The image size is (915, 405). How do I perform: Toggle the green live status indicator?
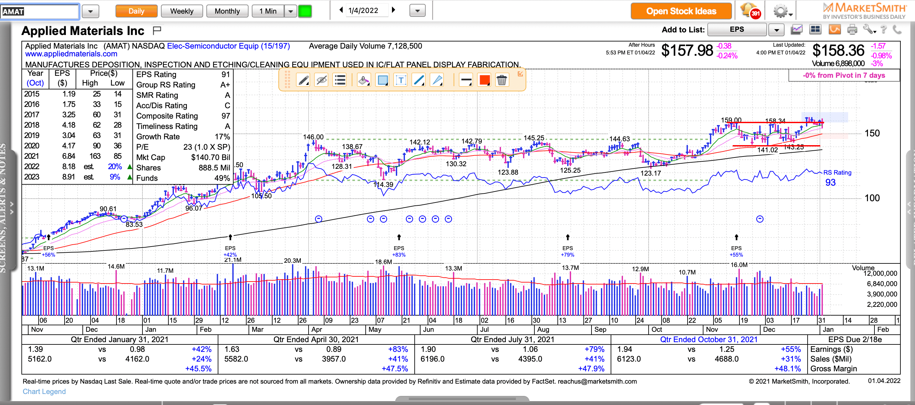click(x=305, y=11)
